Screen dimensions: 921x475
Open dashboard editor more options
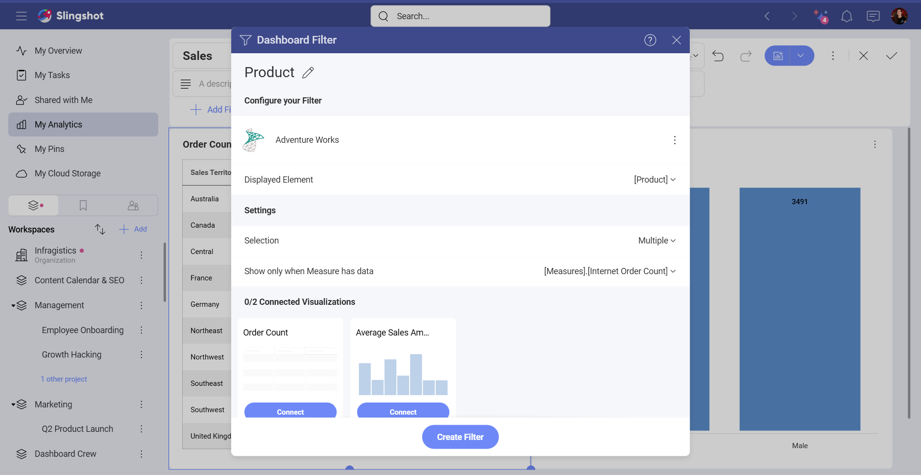833,56
